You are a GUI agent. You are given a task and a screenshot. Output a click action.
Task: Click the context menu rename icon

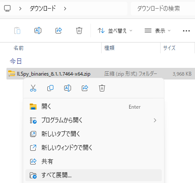[68, 88]
